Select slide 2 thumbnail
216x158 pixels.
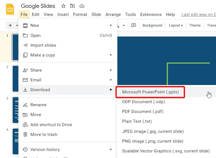tap(15, 79)
